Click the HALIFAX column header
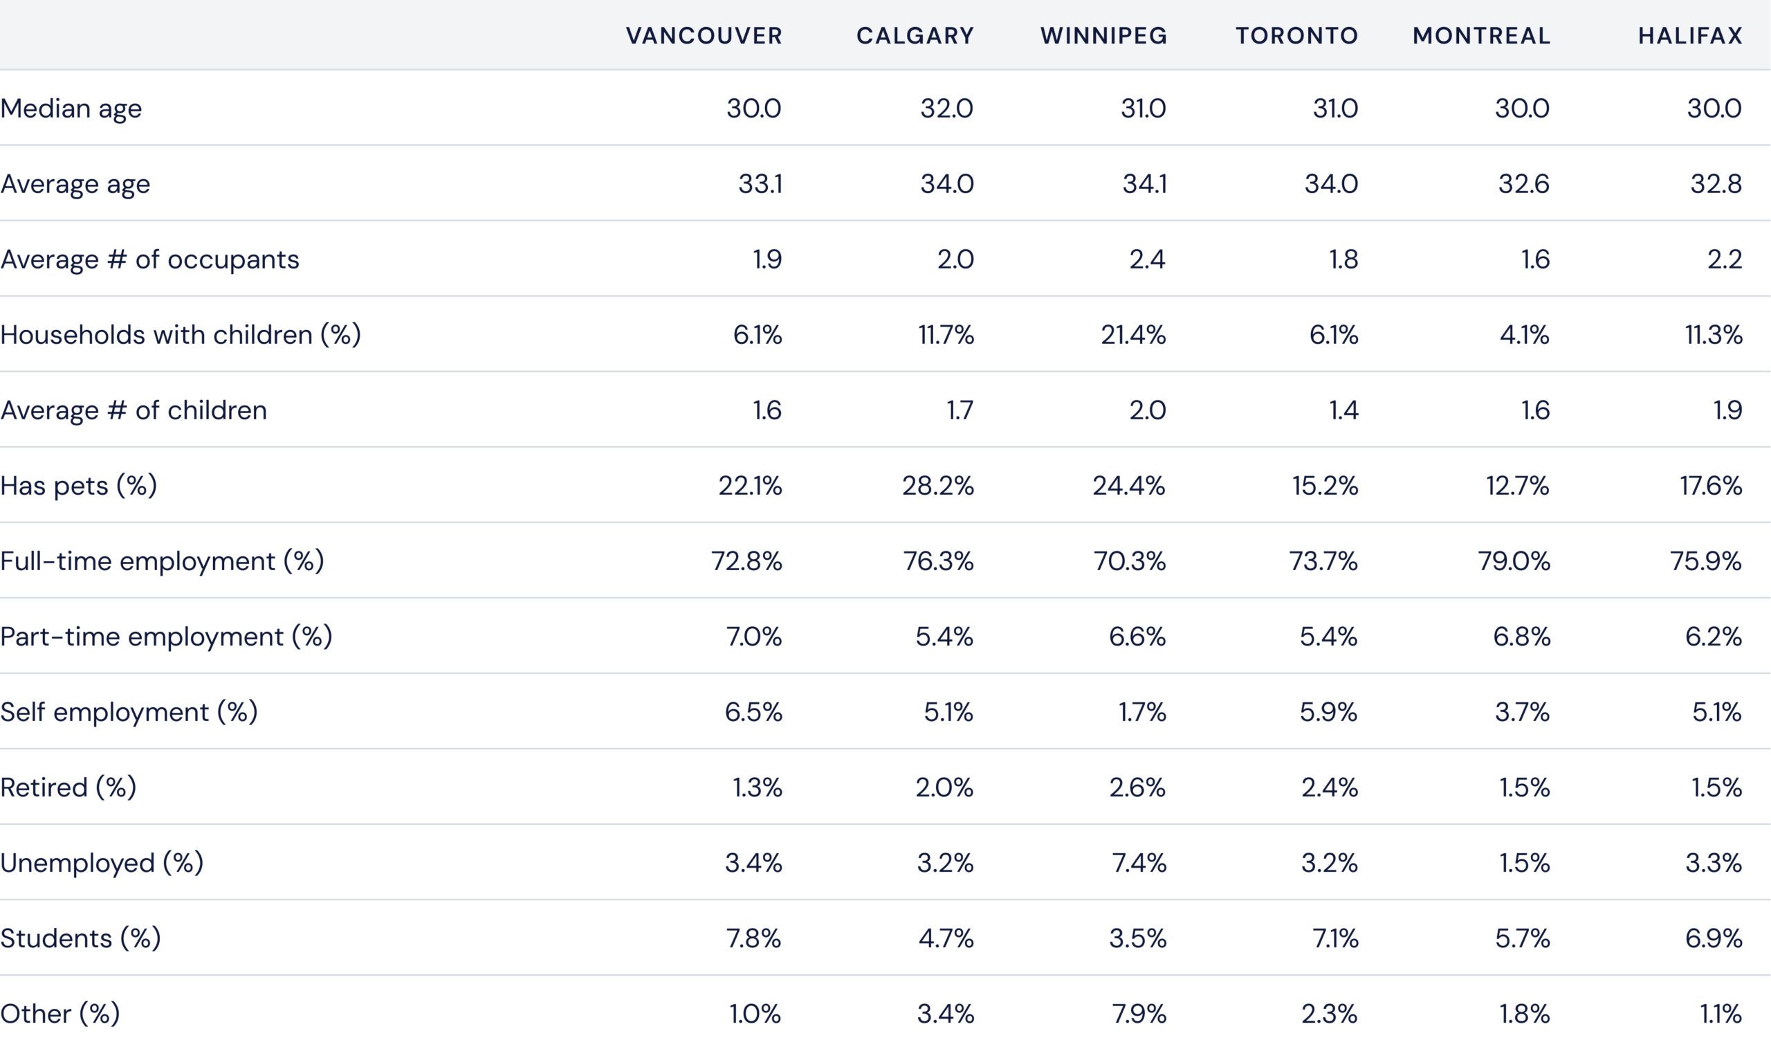 1691,36
